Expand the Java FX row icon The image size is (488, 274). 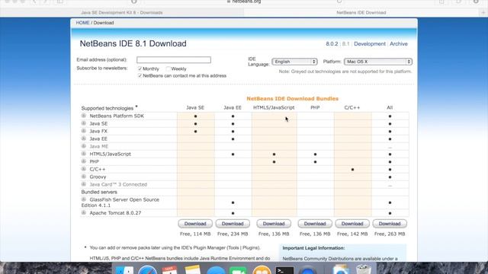83,131
